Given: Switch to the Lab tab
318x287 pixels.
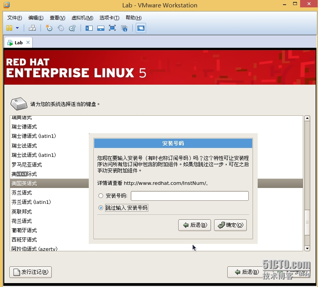Looking at the screenshot, I should point(18,42).
